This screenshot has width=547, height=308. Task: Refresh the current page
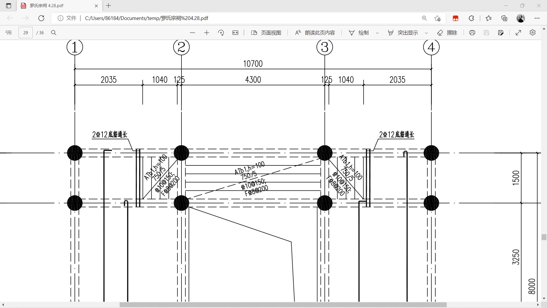tap(41, 18)
